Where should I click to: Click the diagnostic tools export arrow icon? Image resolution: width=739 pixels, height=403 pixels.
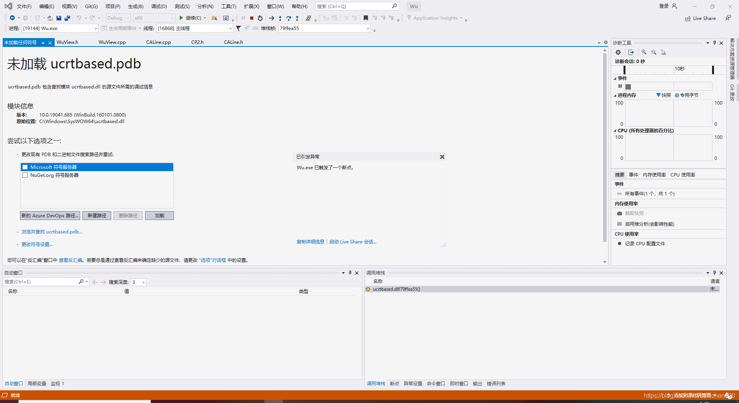(x=631, y=52)
